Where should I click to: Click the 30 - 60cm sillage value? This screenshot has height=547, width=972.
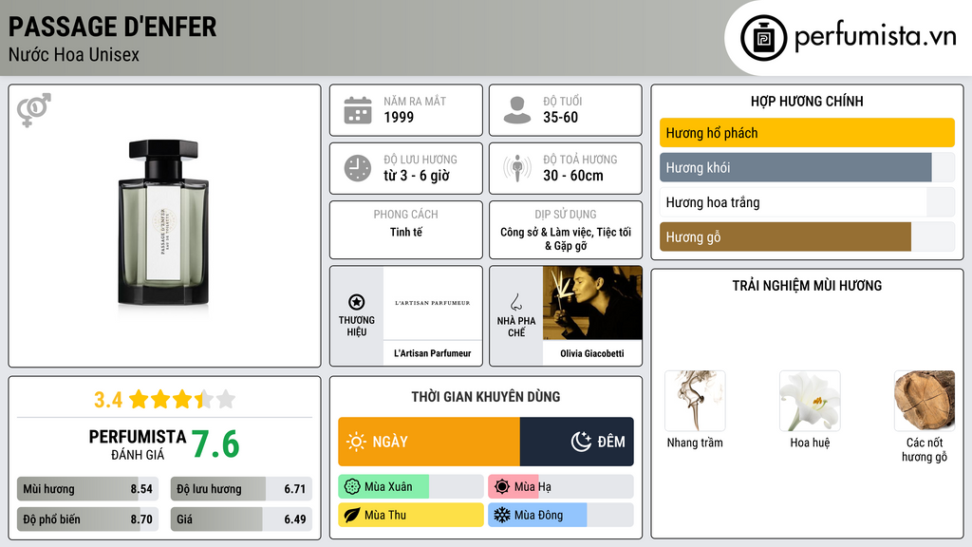[572, 176]
